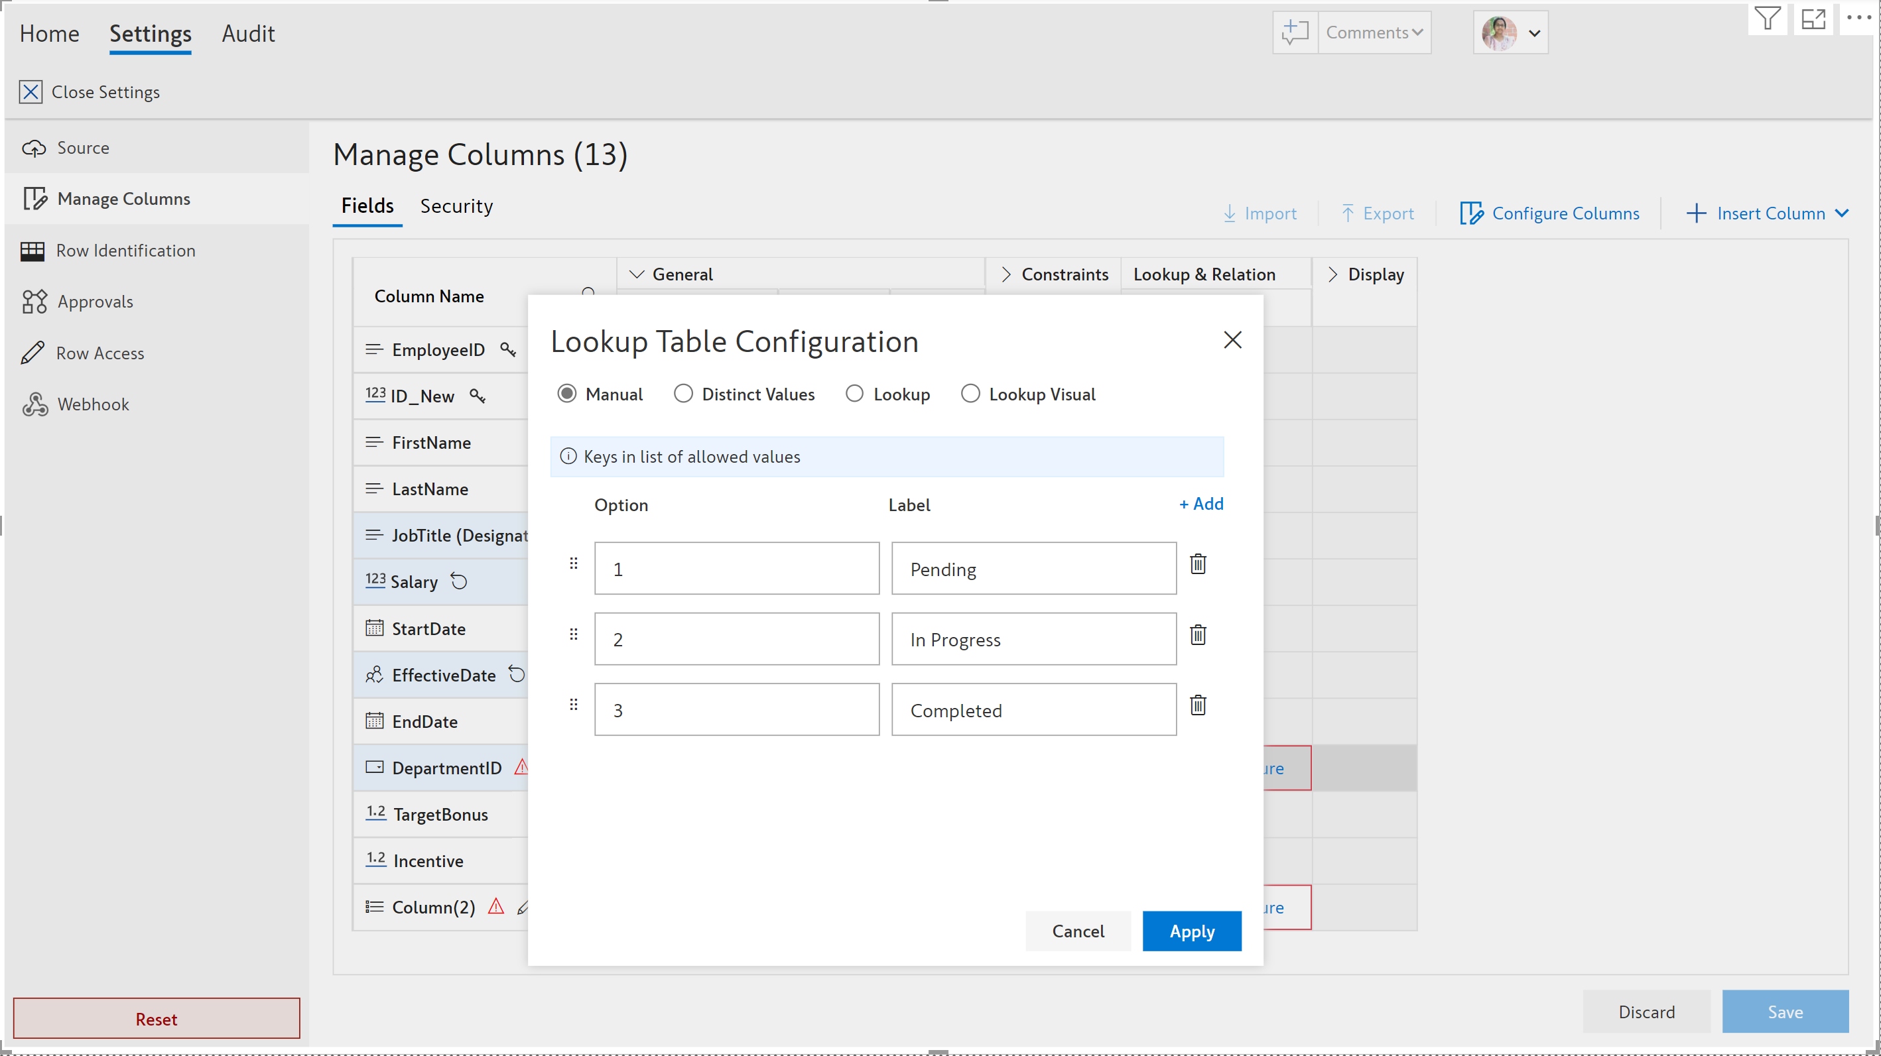Click trash icon for Completed row
Viewport: 1881px width, 1056px height.
pyautogui.click(x=1198, y=705)
